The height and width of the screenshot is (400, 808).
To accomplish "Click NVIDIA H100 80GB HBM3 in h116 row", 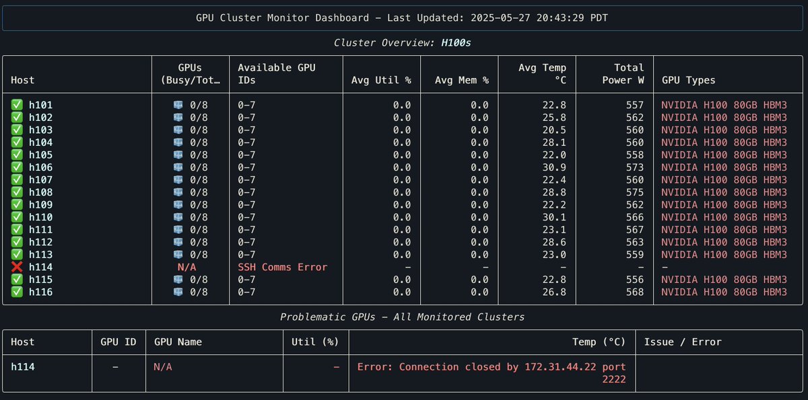I will (x=725, y=292).
